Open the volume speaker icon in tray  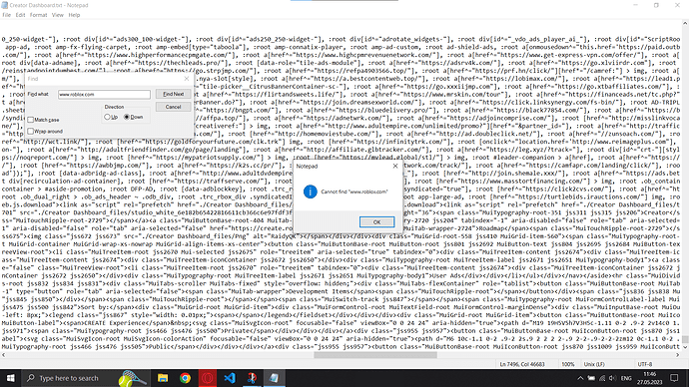tap(612, 378)
